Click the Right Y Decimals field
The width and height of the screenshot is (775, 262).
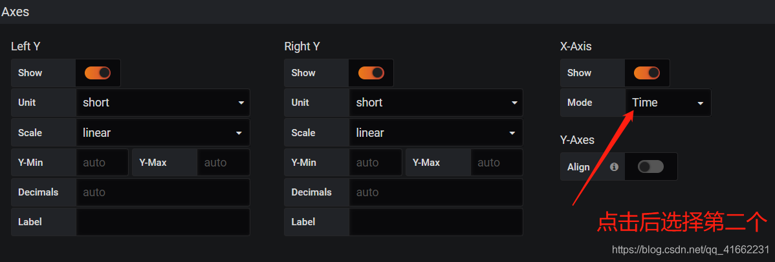click(436, 192)
